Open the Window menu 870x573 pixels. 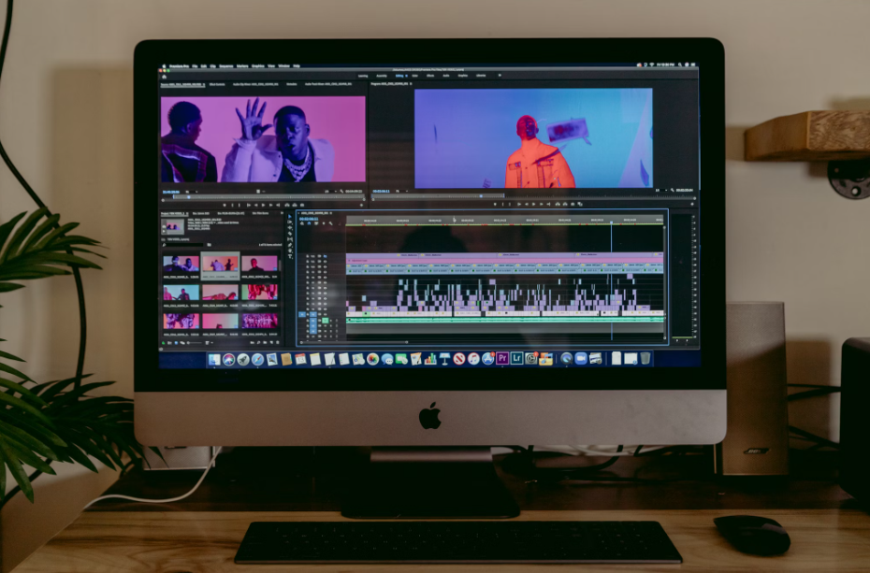click(283, 66)
